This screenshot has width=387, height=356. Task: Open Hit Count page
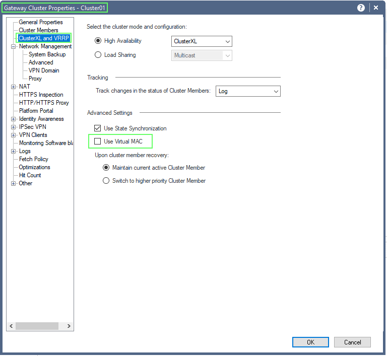pyautogui.click(x=30, y=175)
